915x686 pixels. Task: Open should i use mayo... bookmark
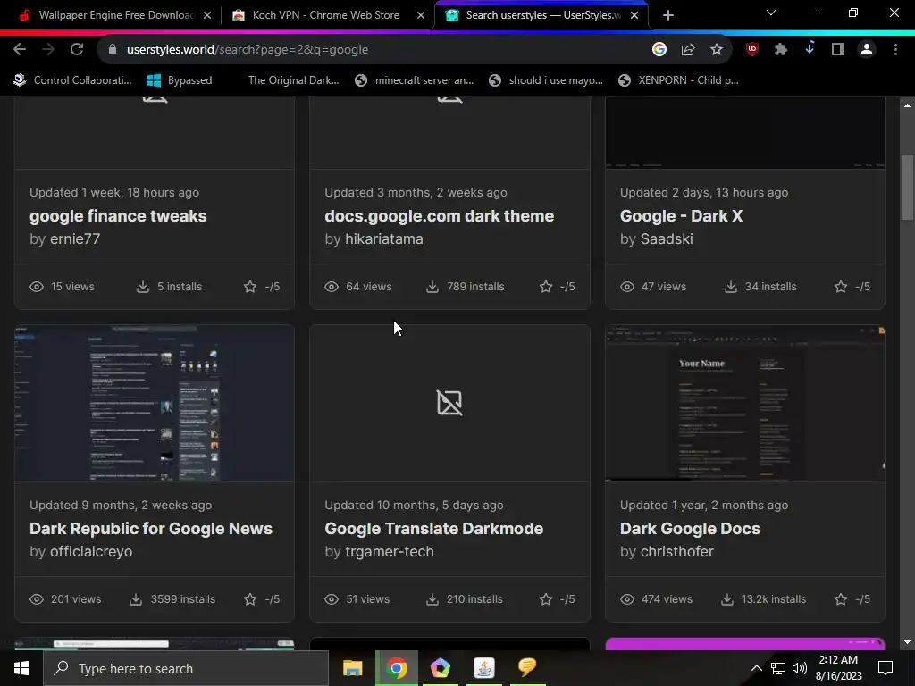pyautogui.click(x=546, y=80)
